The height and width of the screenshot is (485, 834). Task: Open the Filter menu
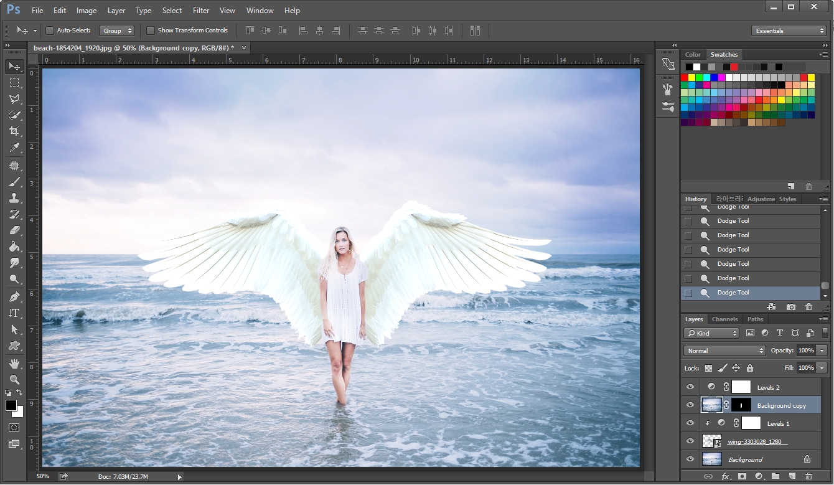[200, 10]
